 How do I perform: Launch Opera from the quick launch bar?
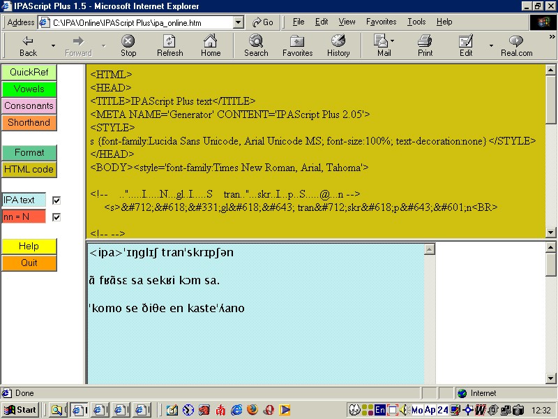coord(269,410)
